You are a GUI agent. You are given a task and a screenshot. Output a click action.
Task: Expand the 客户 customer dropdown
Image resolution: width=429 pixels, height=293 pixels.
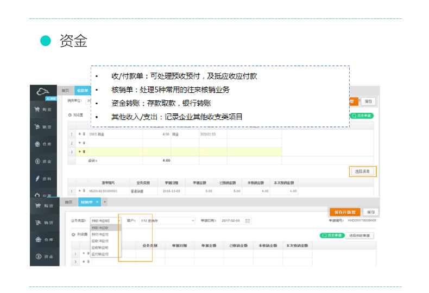pyautogui.click(x=167, y=221)
